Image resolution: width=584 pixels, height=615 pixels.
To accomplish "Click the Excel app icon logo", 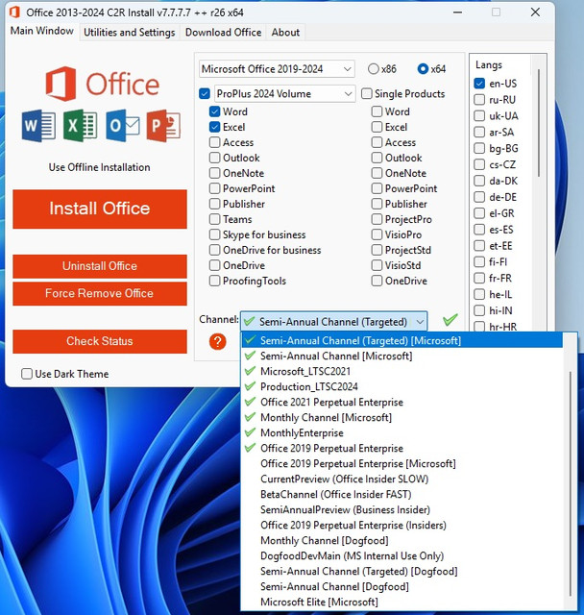I will tap(81, 126).
